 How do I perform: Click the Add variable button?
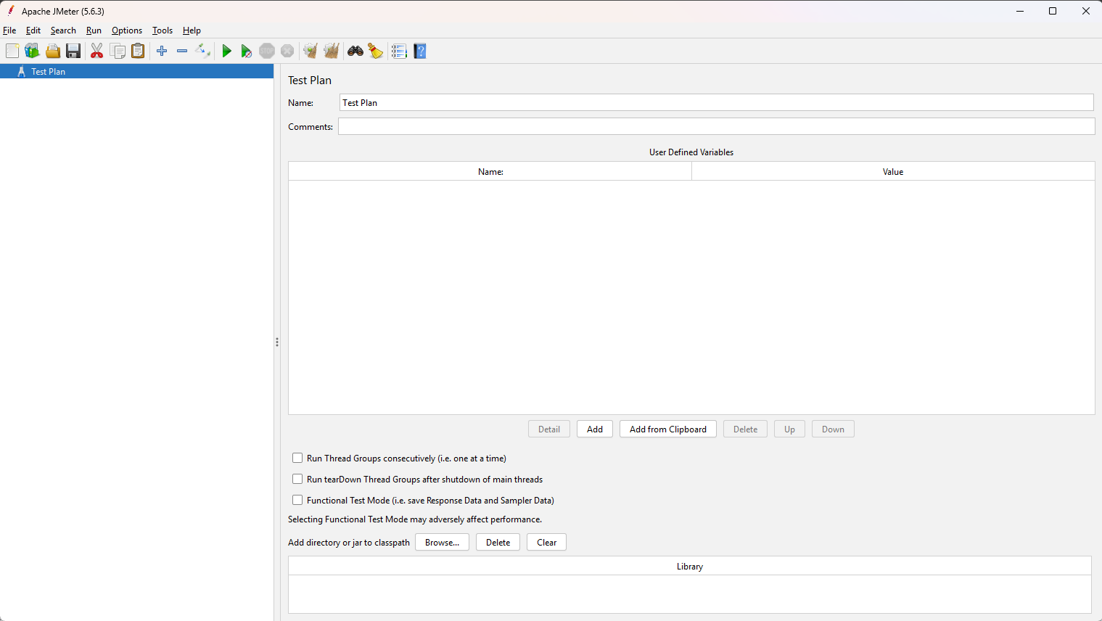[595, 429]
